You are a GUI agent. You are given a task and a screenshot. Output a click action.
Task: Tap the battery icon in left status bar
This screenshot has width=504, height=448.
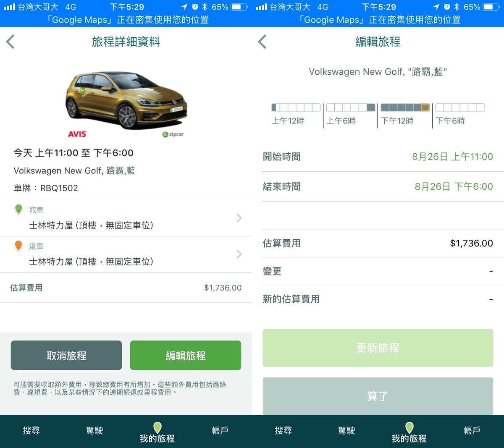coord(239,7)
